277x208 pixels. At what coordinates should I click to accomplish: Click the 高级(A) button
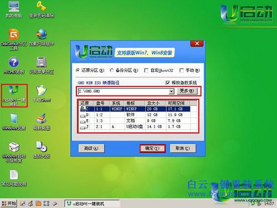click(x=91, y=148)
